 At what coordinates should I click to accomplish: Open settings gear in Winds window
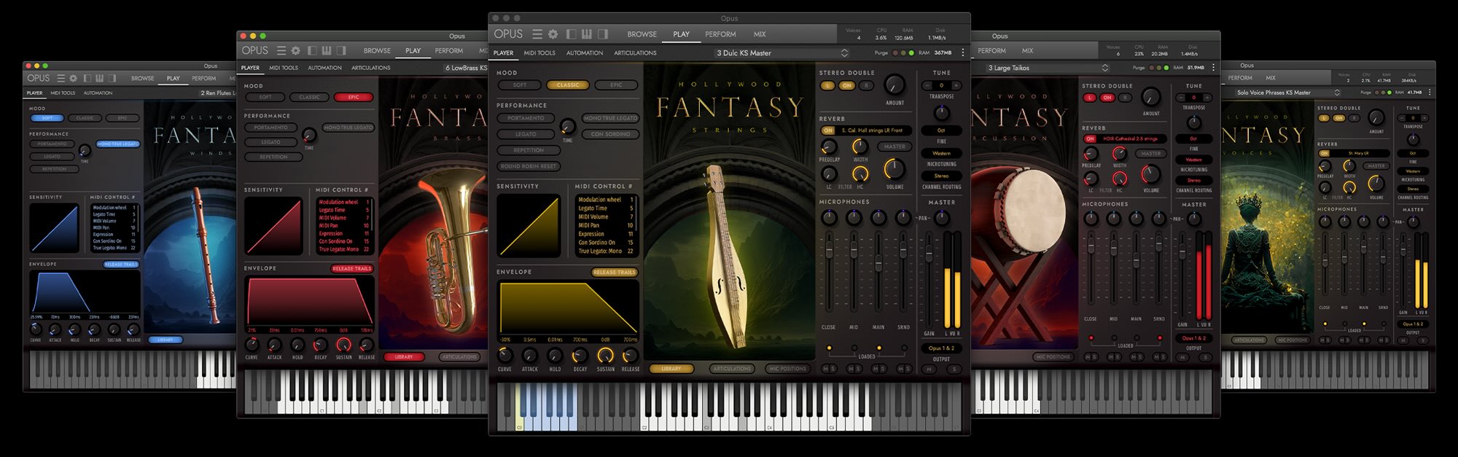click(73, 78)
